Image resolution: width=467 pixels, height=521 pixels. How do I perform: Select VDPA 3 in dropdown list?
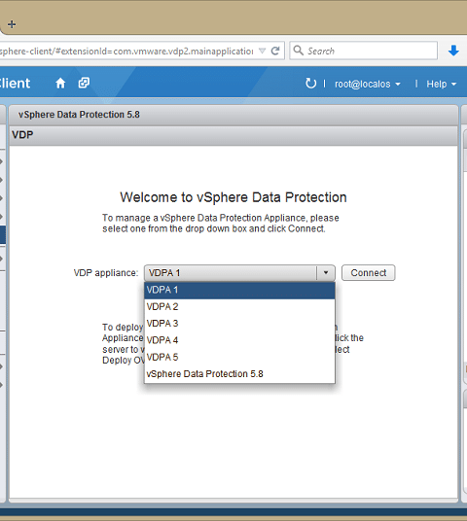(239, 324)
